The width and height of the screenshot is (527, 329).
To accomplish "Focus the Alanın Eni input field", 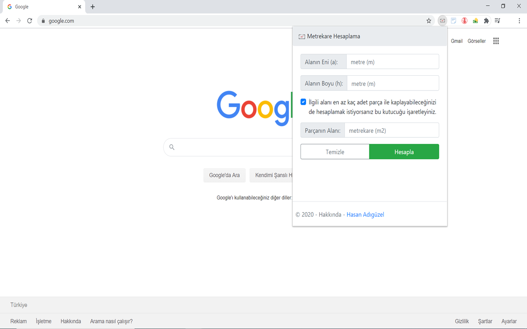I will [393, 62].
